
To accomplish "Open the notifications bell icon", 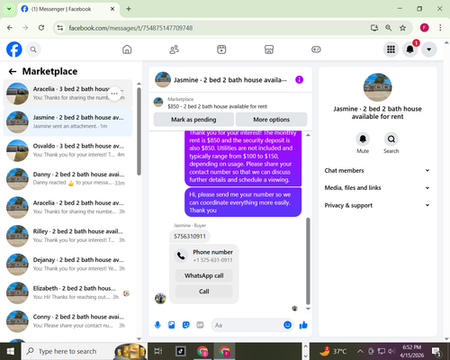I will [409, 49].
